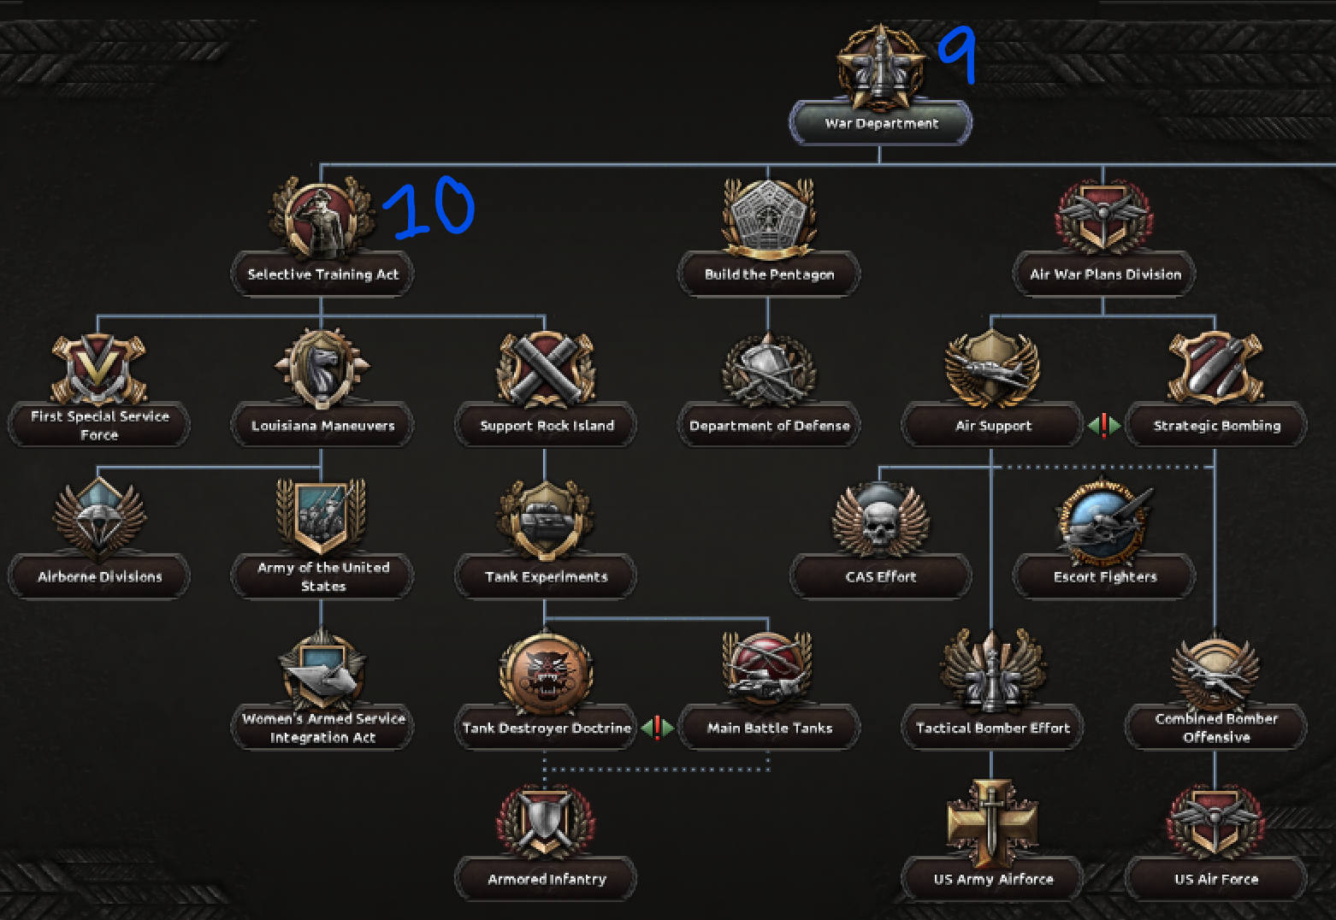This screenshot has height=920, width=1336.
Task: Select the US Army Airforce cross icon
Action: [x=992, y=823]
